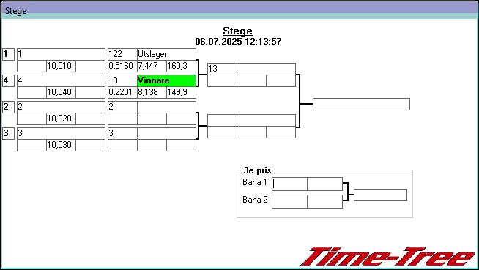The width and height of the screenshot is (479, 270).
Task: Click the Time-Tree logo
Action: 388,257
